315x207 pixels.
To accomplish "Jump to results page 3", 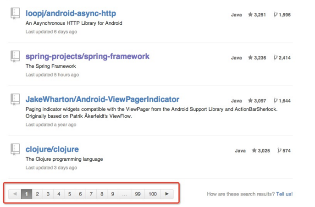I will point(48,194).
